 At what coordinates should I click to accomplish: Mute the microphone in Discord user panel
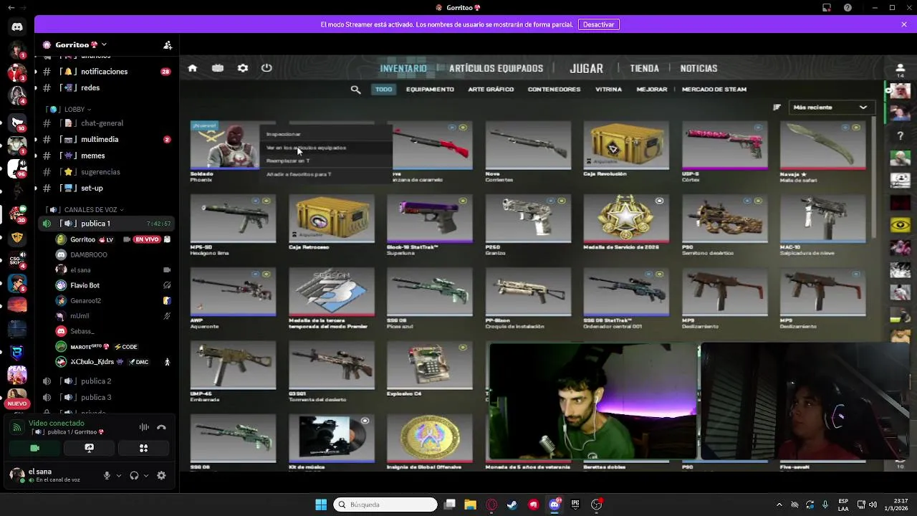[x=107, y=475]
